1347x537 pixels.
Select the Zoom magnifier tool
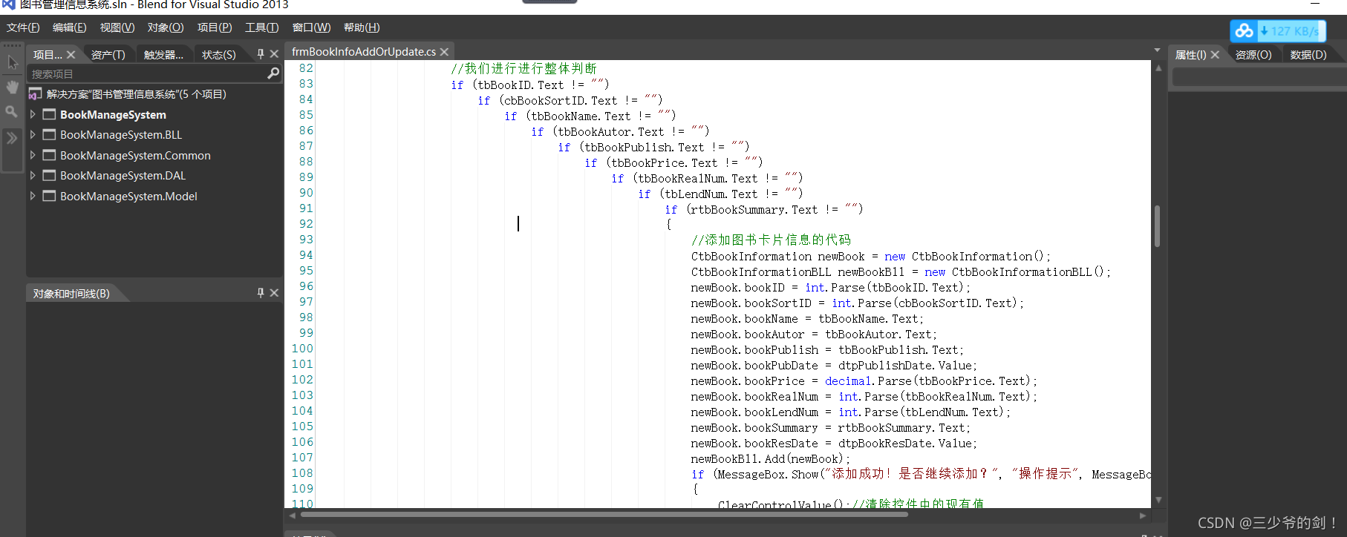[12, 112]
